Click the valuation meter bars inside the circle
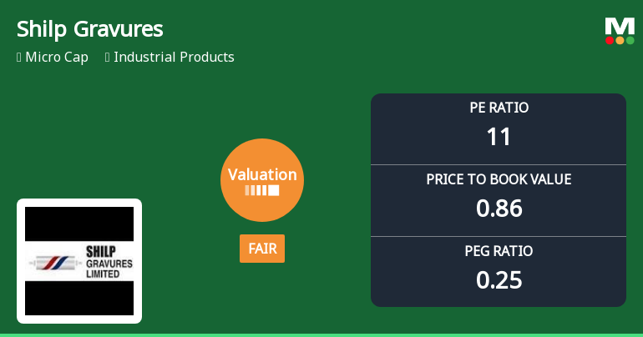643x337 pixels. tap(262, 191)
